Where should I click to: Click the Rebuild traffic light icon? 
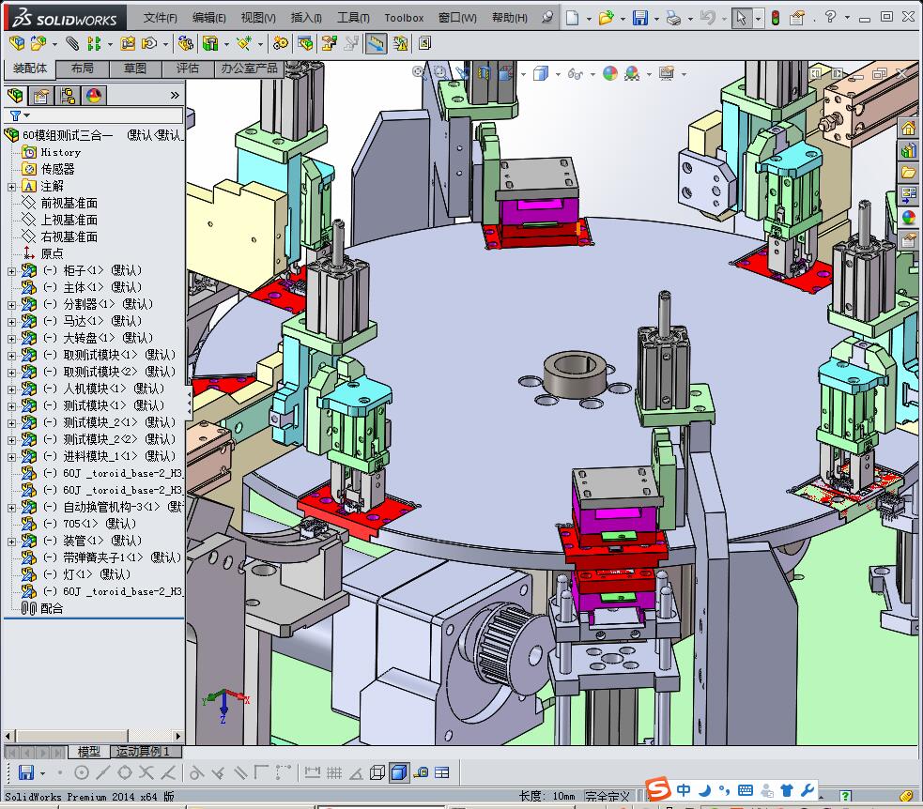[x=776, y=18]
